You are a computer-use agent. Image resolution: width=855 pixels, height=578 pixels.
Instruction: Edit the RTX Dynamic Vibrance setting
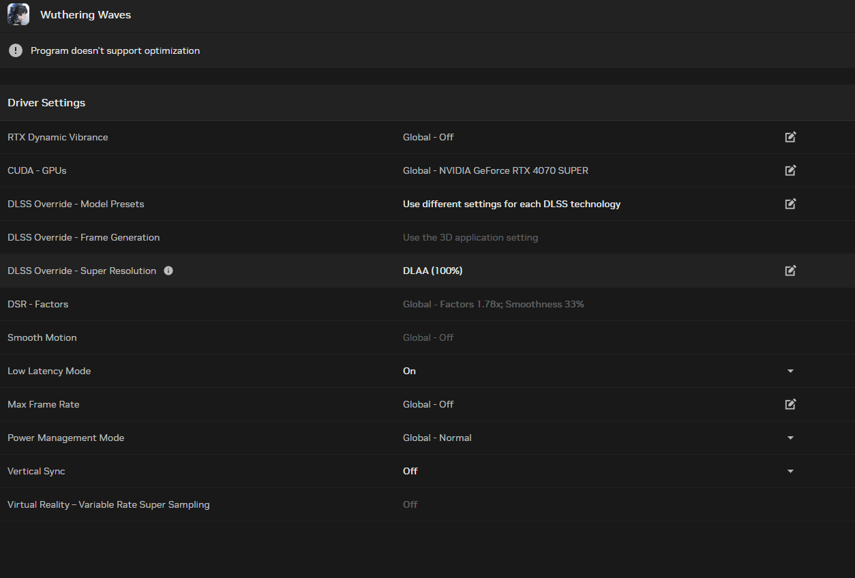click(x=790, y=137)
